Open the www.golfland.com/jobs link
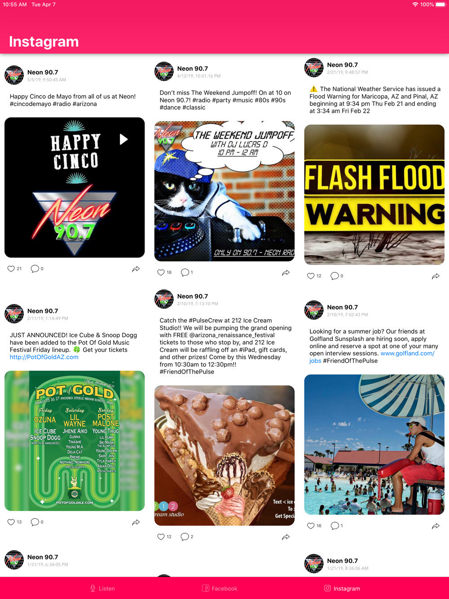This screenshot has width=449, height=599. pyautogui.click(x=372, y=357)
